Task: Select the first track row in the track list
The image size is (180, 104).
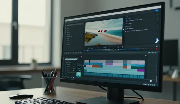Action: [x=71, y=61]
